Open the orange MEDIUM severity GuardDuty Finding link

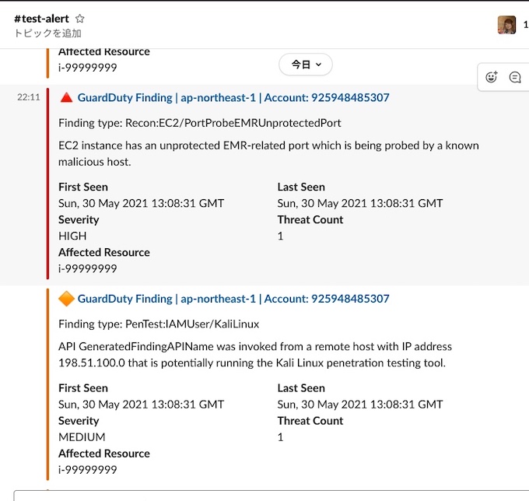tap(233, 299)
